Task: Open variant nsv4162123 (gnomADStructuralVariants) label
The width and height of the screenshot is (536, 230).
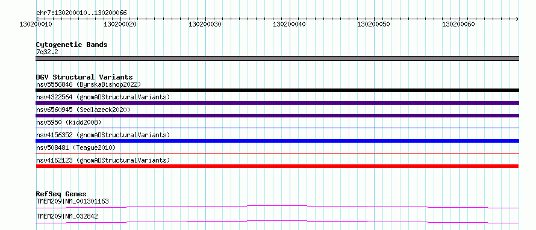Action: tap(103, 160)
